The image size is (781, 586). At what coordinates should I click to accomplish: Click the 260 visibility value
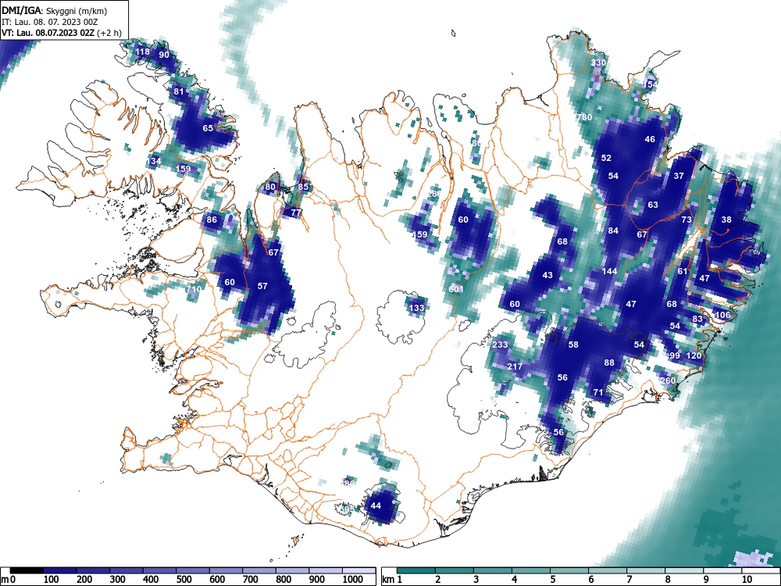[668, 381]
